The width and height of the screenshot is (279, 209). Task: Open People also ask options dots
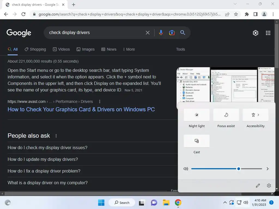pos(56,136)
